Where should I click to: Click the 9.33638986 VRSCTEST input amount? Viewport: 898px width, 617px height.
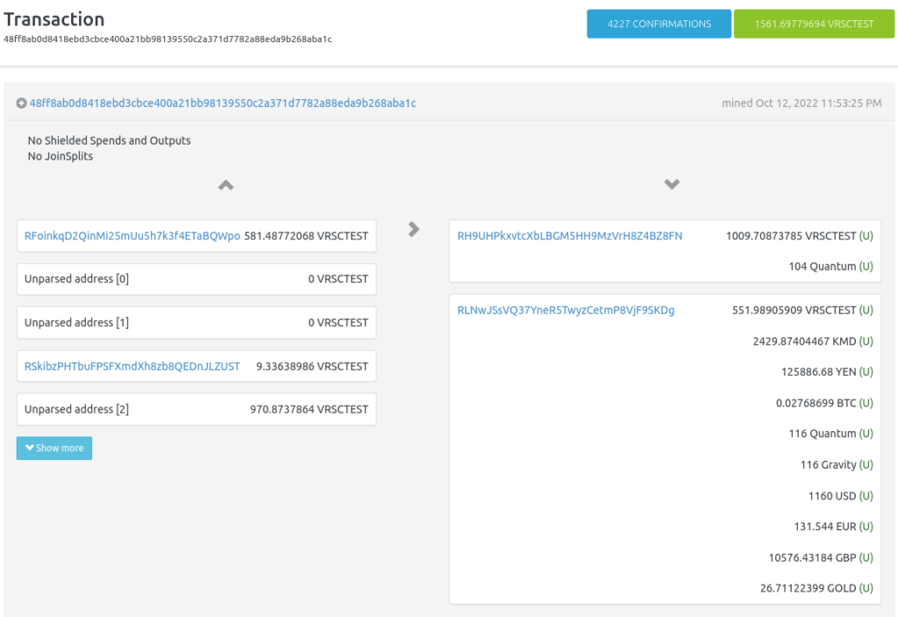tap(312, 366)
